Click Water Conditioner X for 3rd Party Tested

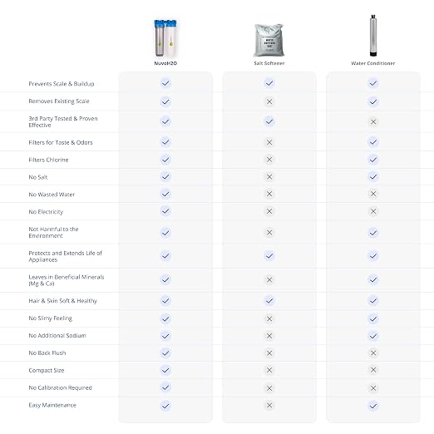[x=373, y=121]
